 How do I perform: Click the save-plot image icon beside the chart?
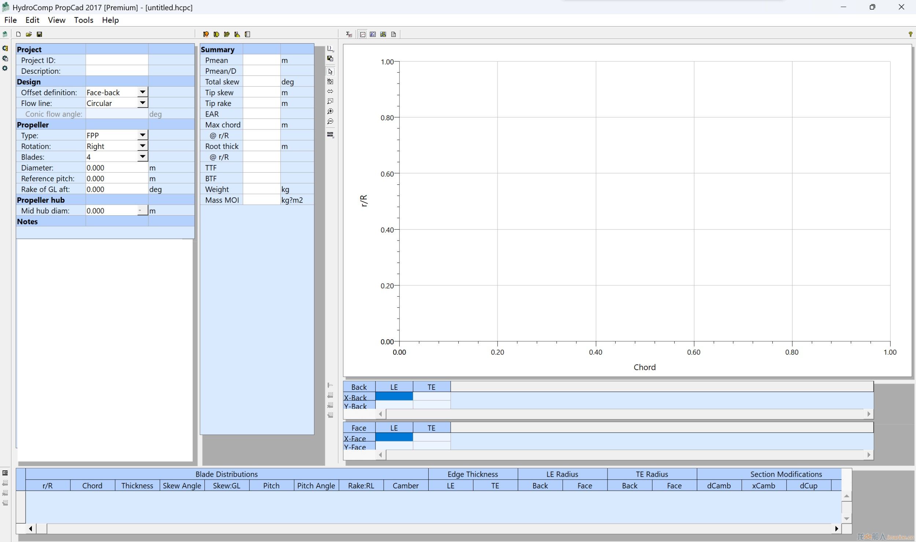coord(330,58)
